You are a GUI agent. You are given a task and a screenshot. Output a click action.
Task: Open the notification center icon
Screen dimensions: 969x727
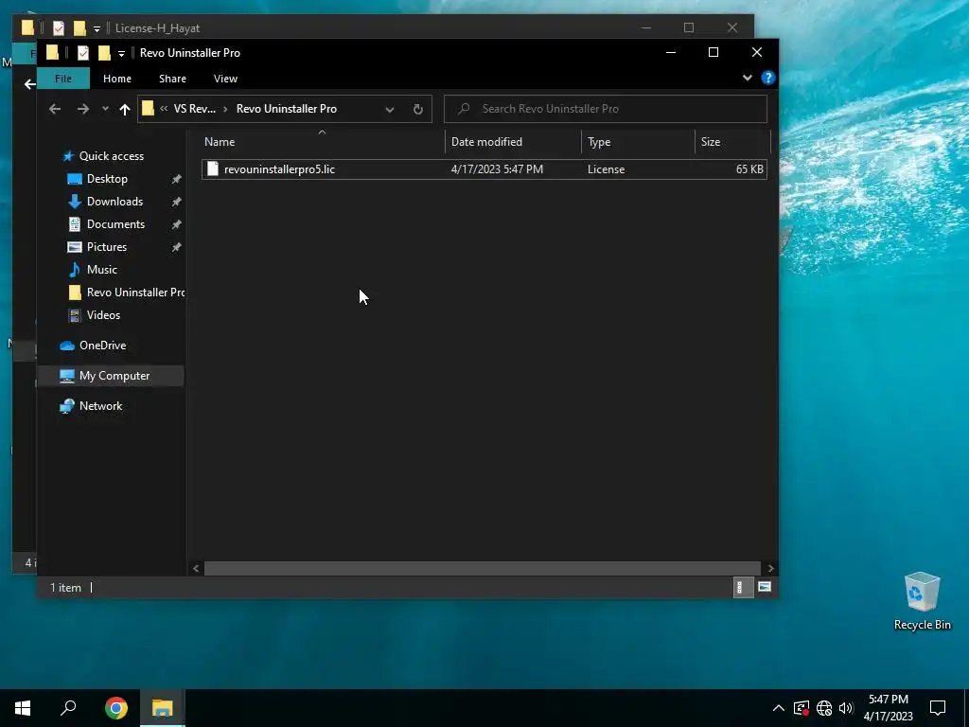pos(938,708)
